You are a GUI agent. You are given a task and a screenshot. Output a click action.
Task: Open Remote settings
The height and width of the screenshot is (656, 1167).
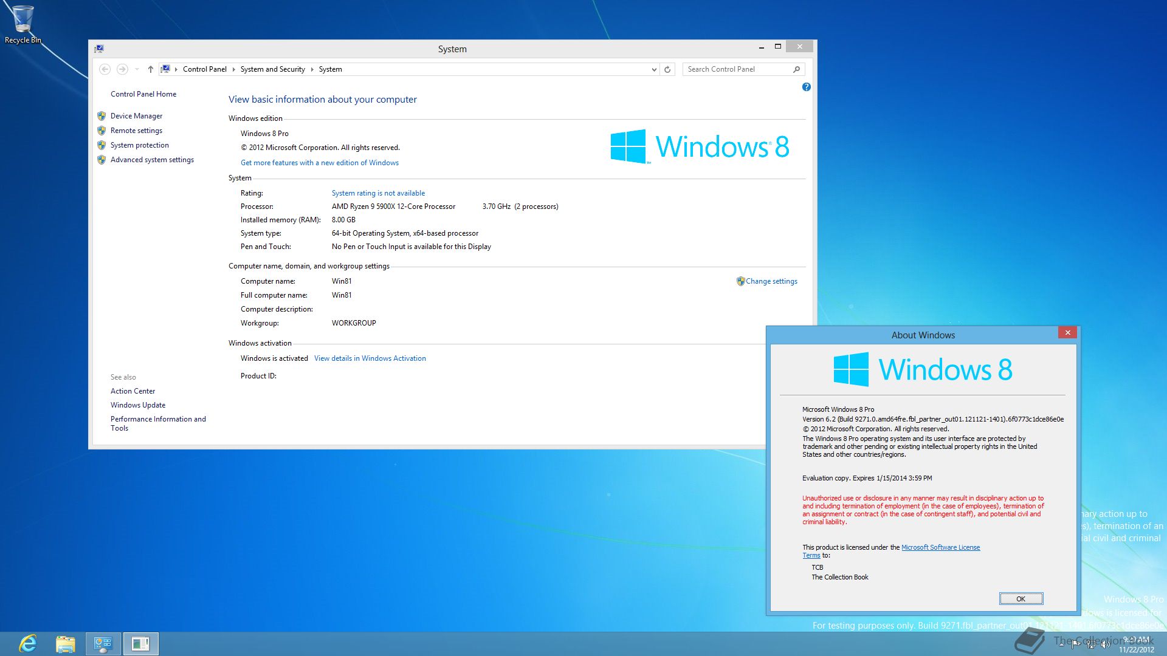(137, 131)
